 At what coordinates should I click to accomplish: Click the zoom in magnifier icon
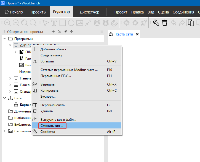coord(7,23)
